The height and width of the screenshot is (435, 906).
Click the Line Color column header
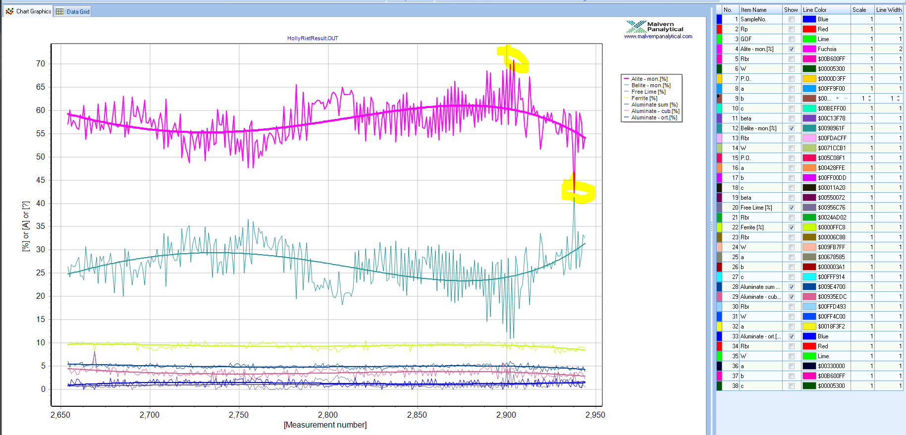(x=826, y=9)
